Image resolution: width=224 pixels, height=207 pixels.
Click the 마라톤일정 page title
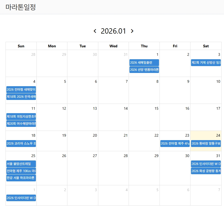coord(21,7)
